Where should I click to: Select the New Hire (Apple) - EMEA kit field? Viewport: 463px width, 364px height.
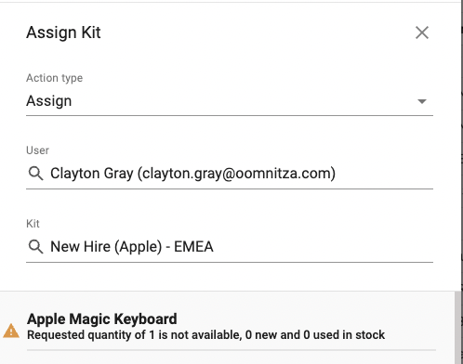pos(230,247)
